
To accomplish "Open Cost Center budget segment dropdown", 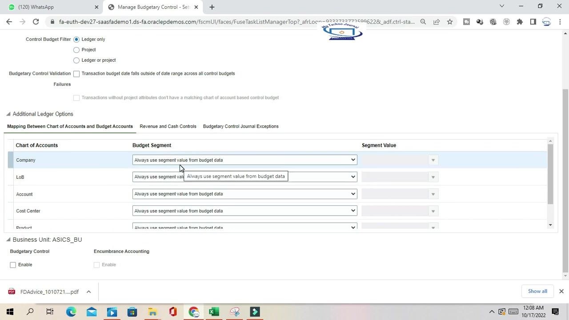I will tap(244, 211).
